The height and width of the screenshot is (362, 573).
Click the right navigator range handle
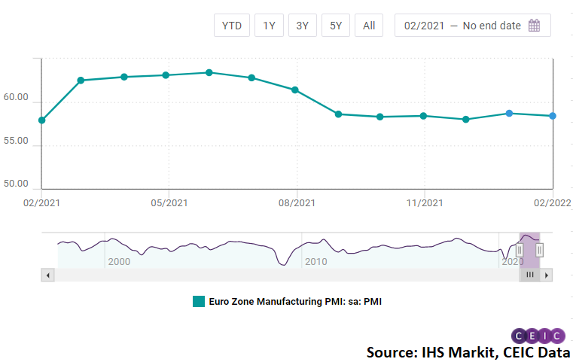(539, 249)
